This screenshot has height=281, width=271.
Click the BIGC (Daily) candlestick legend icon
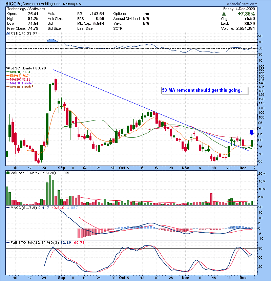click(8, 68)
